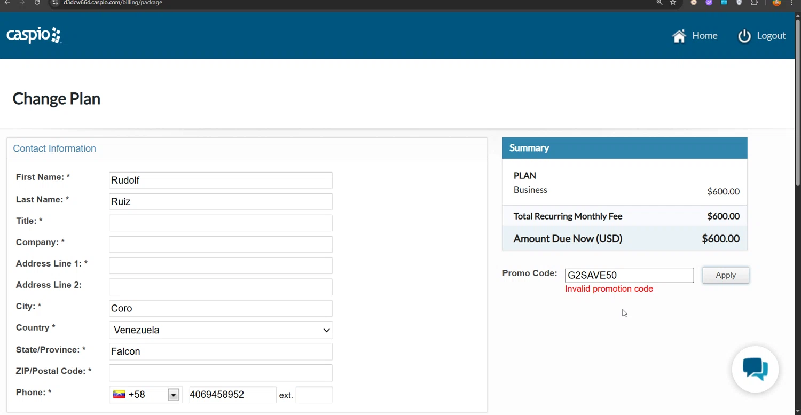Screen dimensions: 801x415
Task: Click the shield extension icon
Action: (739, 3)
